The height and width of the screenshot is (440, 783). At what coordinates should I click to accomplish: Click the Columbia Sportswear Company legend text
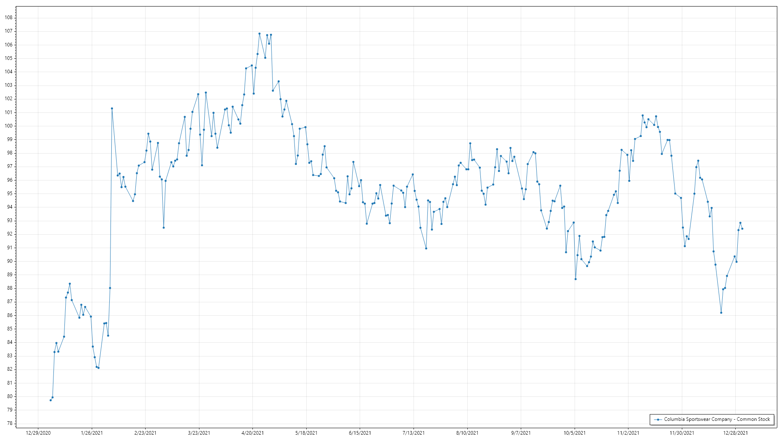717,419
